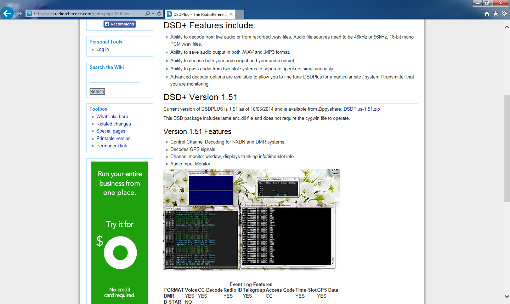Open the address bar dropdown arrow

pyautogui.click(x=153, y=14)
